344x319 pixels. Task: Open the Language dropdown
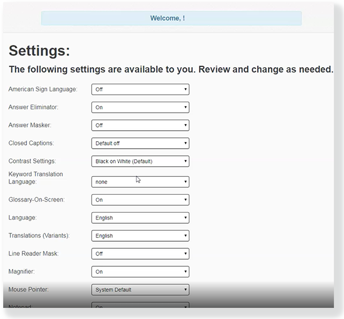coord(140,218)
